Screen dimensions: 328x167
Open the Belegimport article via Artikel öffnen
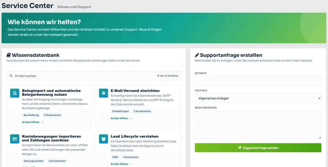pyautogui.click(x=31, y=122)
